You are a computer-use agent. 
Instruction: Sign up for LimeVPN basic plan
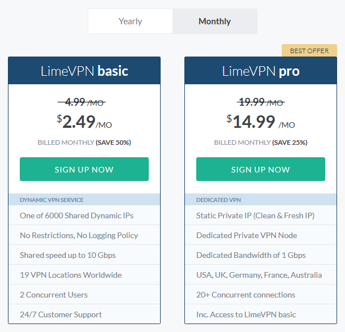point(84,169)
